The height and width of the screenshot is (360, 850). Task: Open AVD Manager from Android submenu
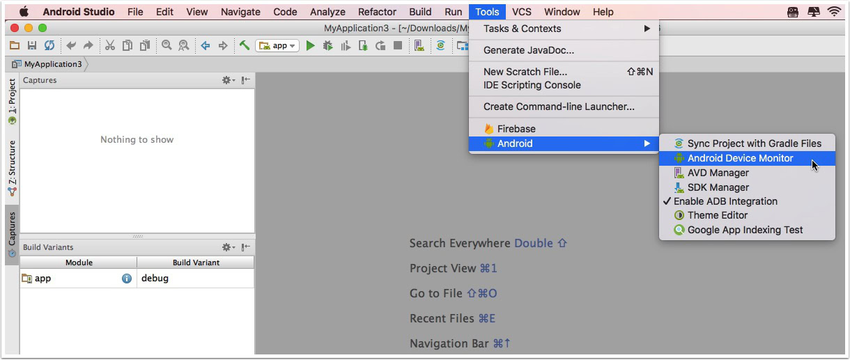point(747,173)
